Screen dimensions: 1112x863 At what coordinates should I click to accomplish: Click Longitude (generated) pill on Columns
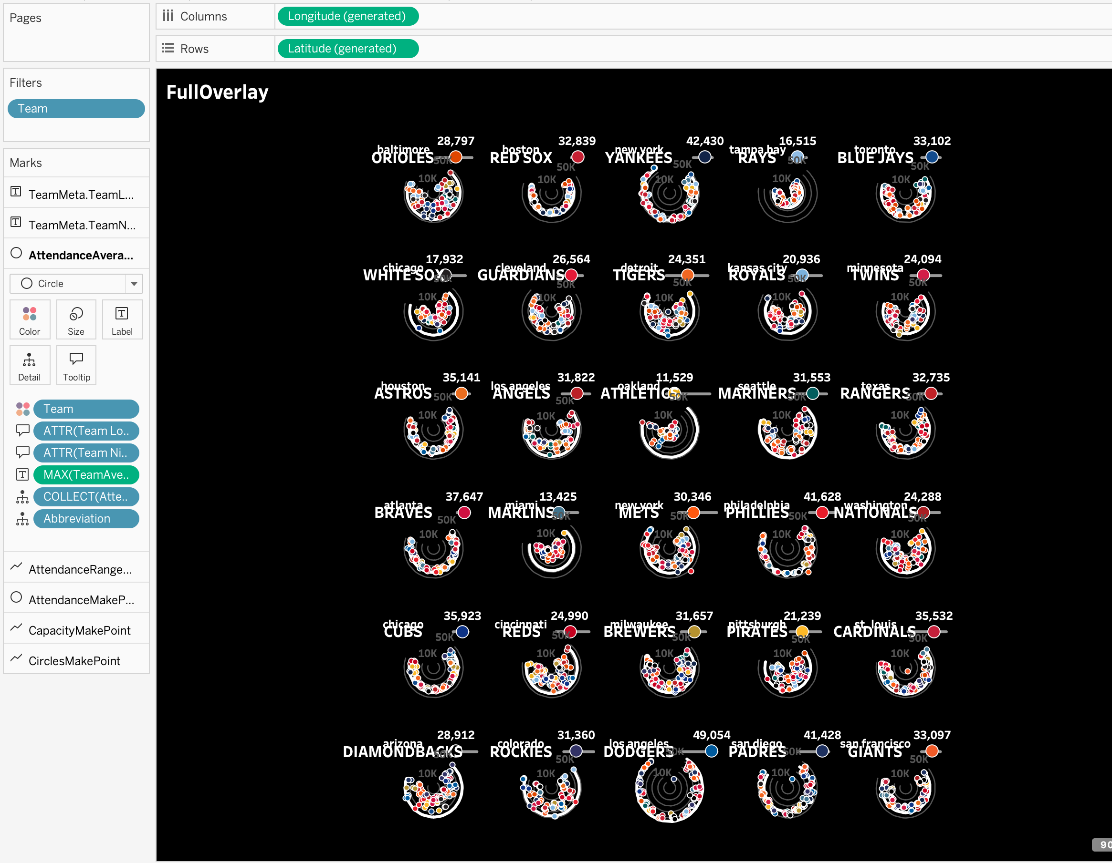coord(347,16)
